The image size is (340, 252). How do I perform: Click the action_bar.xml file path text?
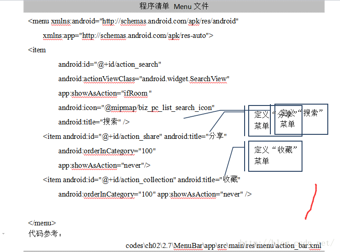223,246
